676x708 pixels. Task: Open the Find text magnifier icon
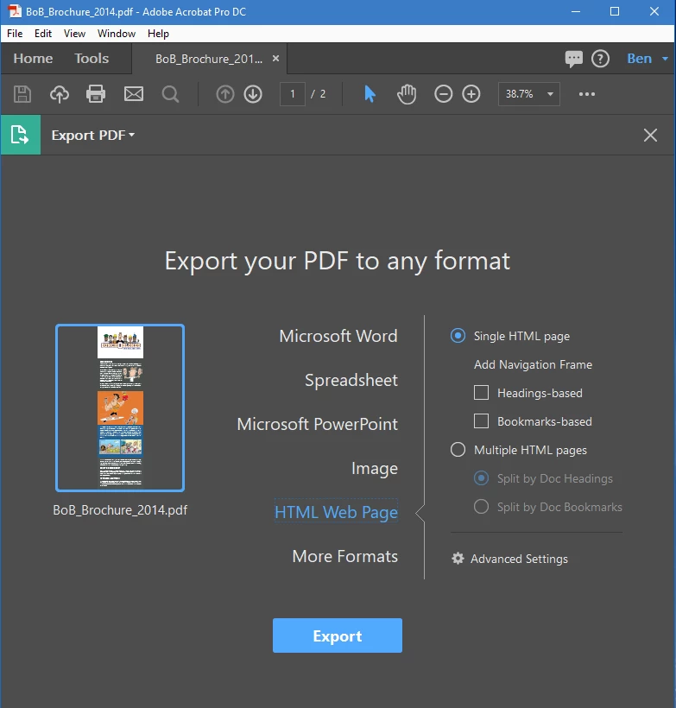point(170,94)
